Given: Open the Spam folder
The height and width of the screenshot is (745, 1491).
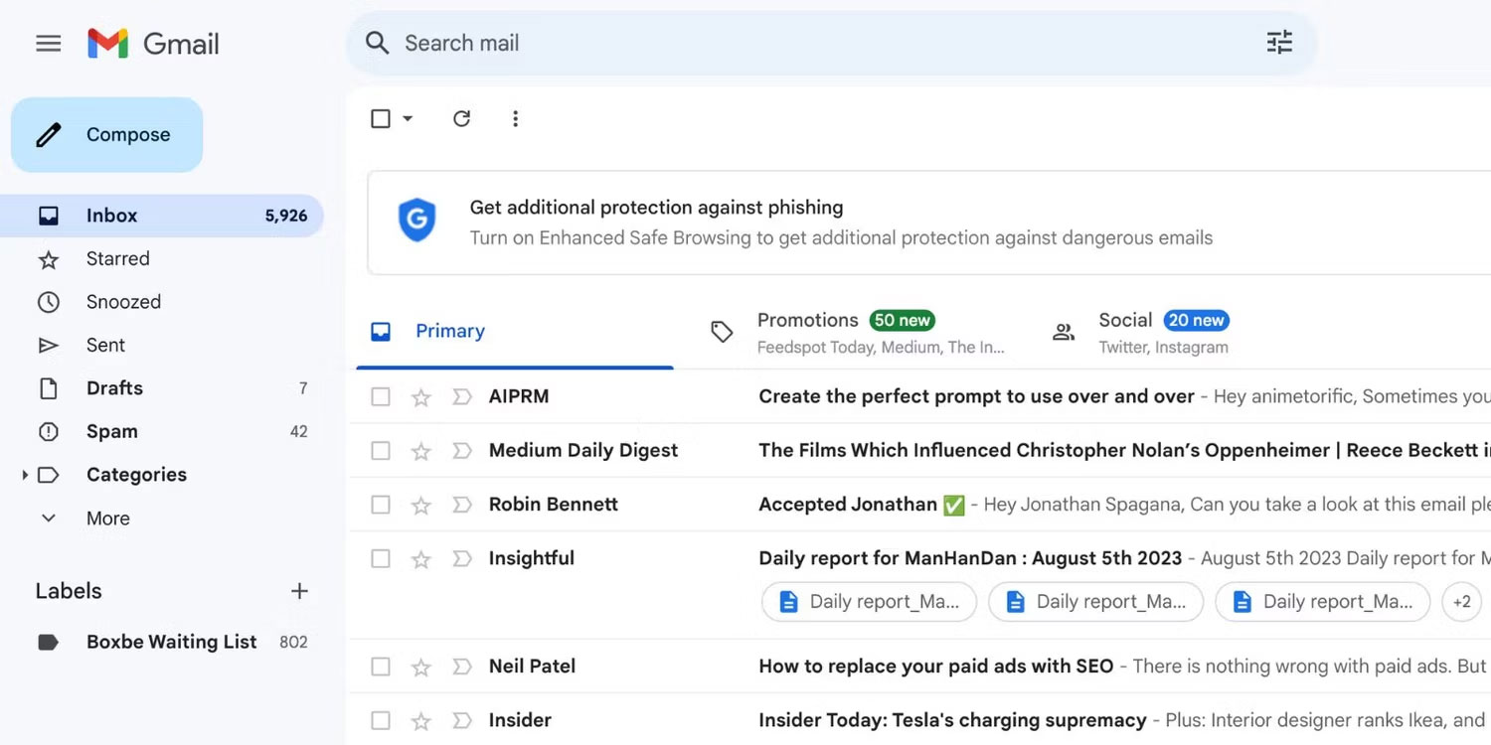Looking at the screenshot, I should click(111, 431).
